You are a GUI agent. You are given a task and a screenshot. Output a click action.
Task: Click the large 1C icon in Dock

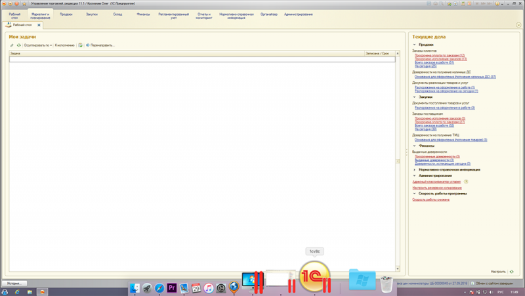[x=314, y=276]
